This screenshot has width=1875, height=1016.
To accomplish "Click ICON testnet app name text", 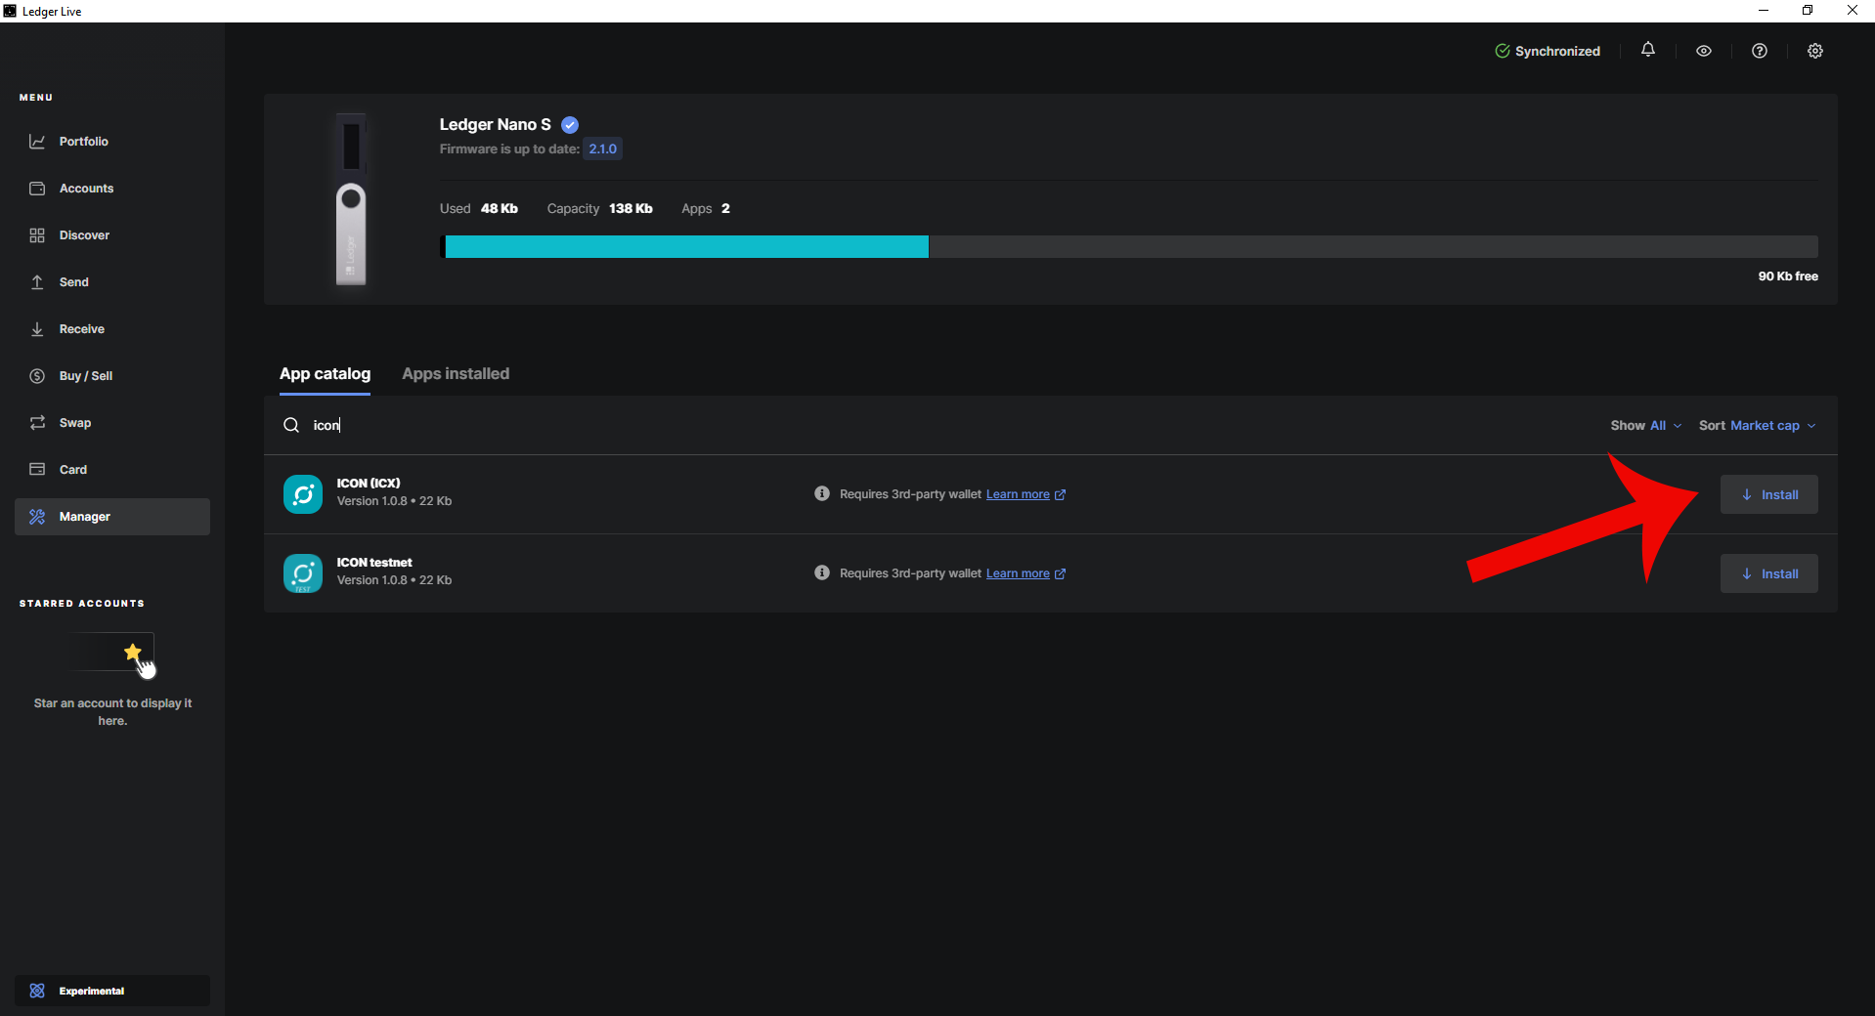I will pyautogui.click(x=374, y=563).
